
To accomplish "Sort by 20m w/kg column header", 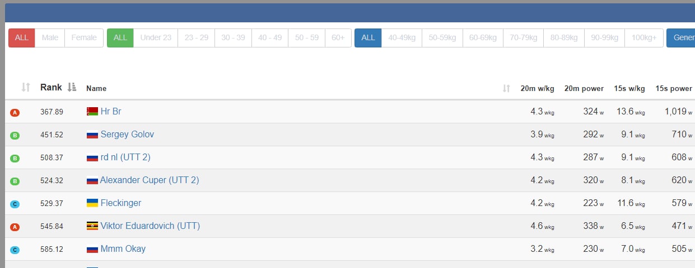I will [x=537, y=88].
